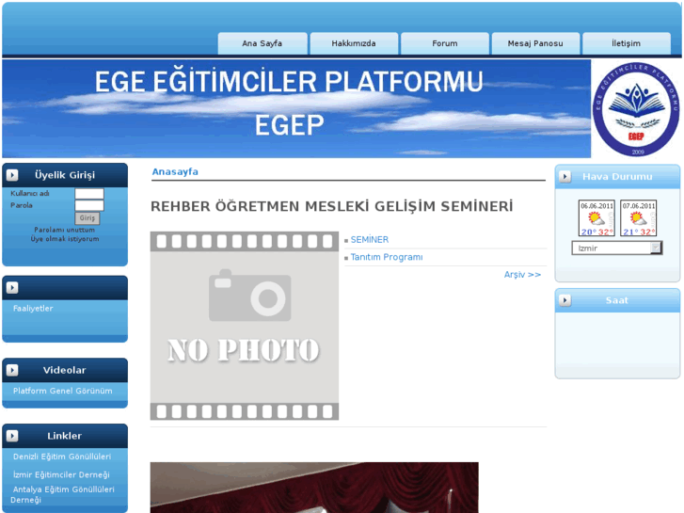Click the EGE EĞİTİMCİLER PLATFORMU banner title
Image resolution: width=684 pixels, height=513 pixels.
(x=289, y=82)
